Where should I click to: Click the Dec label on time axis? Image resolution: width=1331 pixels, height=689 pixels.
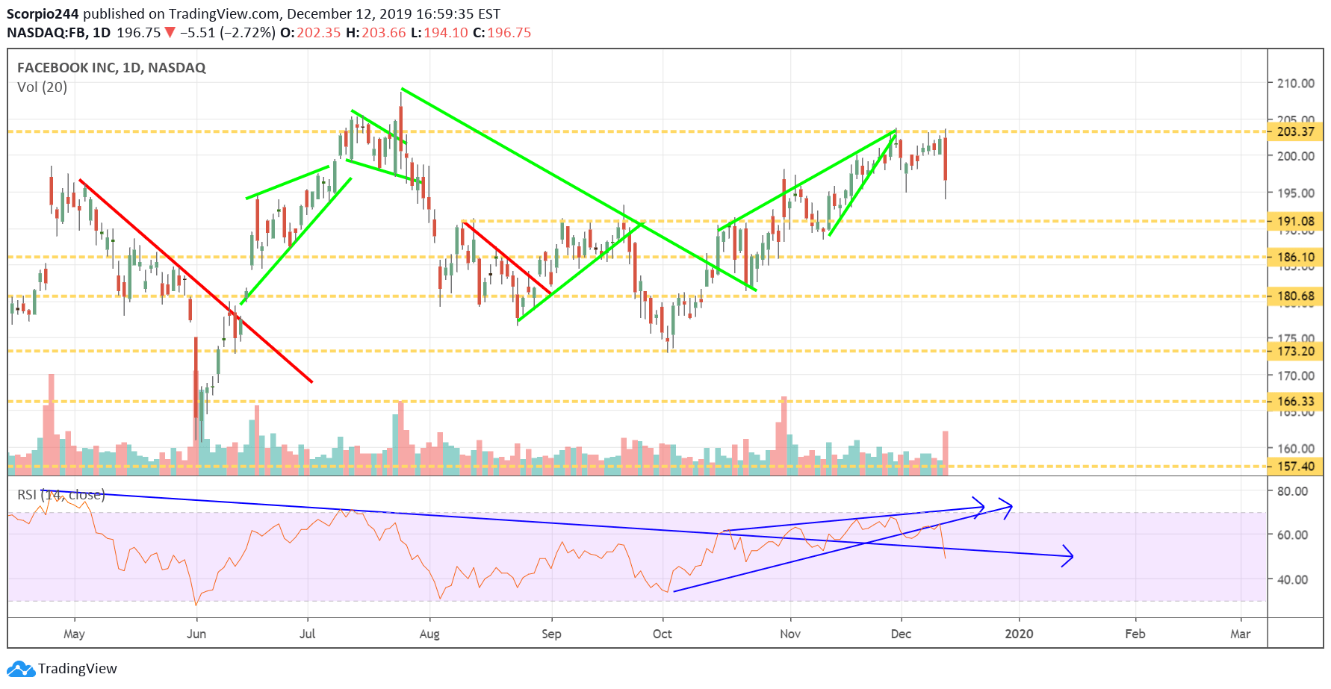point(902,634)
